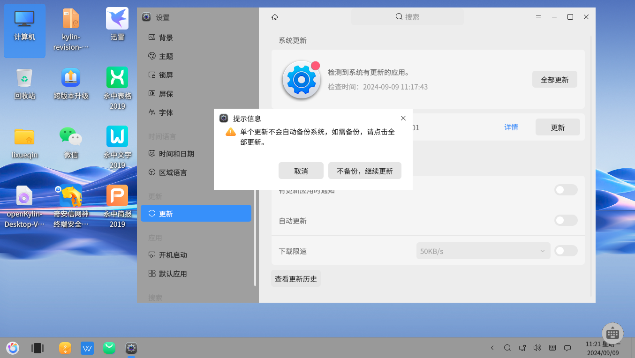Click the 更新 button beside 详情

[x=558, y=127]
